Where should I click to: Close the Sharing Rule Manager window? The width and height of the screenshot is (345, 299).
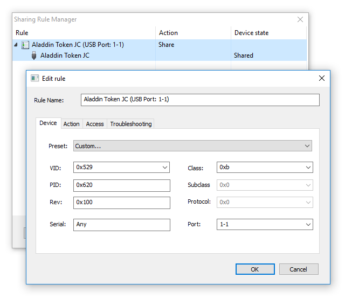pos(300,19)
